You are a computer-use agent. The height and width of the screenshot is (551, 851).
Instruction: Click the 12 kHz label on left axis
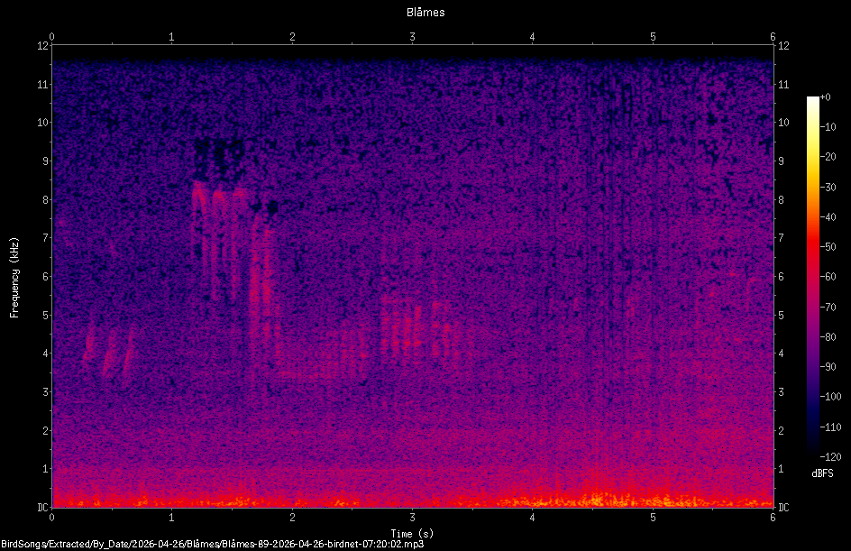(43, 46)
